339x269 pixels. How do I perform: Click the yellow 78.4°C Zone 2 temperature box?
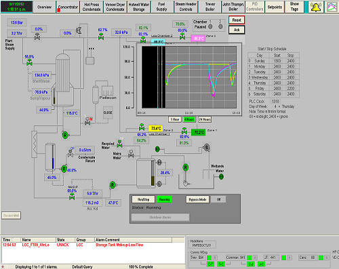[156, 129]
